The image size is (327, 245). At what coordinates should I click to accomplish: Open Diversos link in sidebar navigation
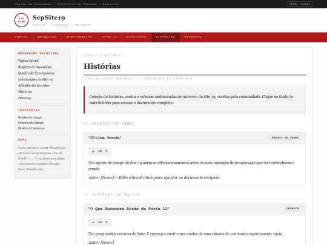pyautogui.click(x=25, y=98)
